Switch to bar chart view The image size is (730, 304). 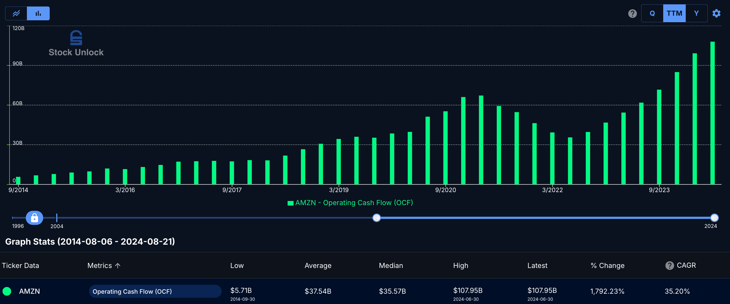coord(38,13)
